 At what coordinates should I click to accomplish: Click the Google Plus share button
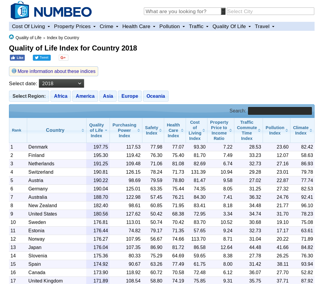pos(63,58)
